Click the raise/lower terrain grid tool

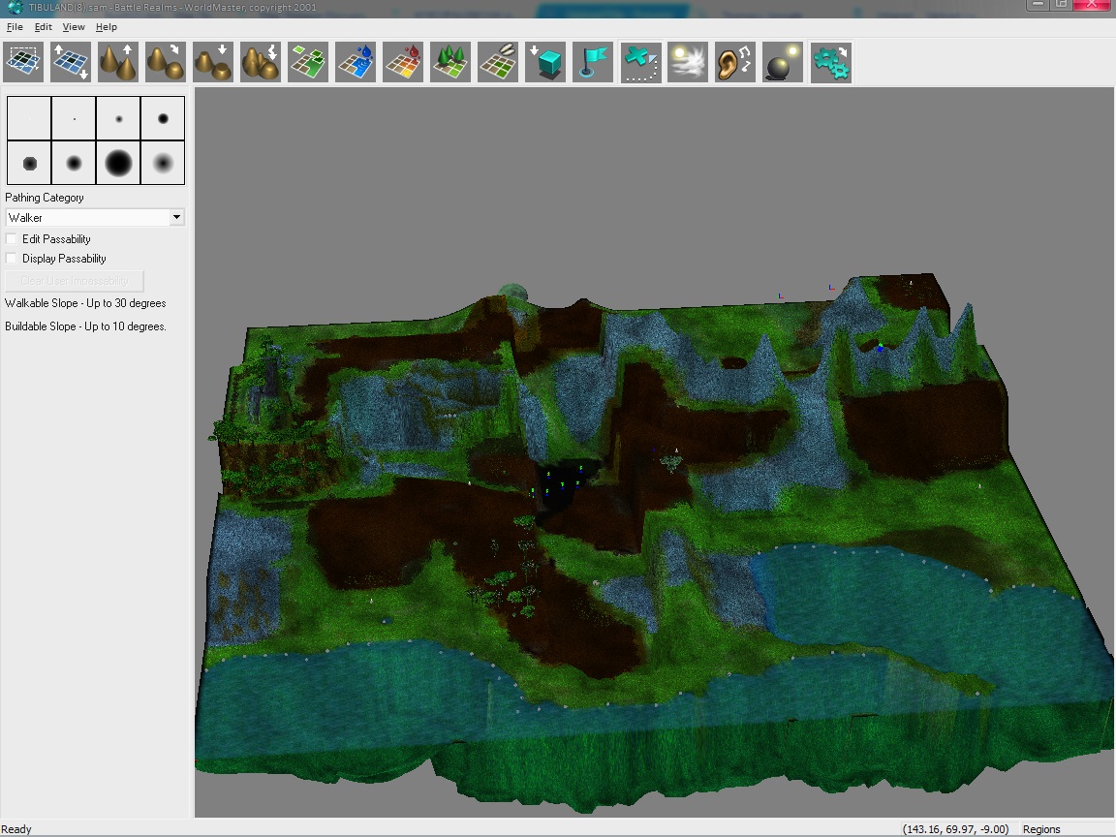pyautogui.click(x=72, y=62)
